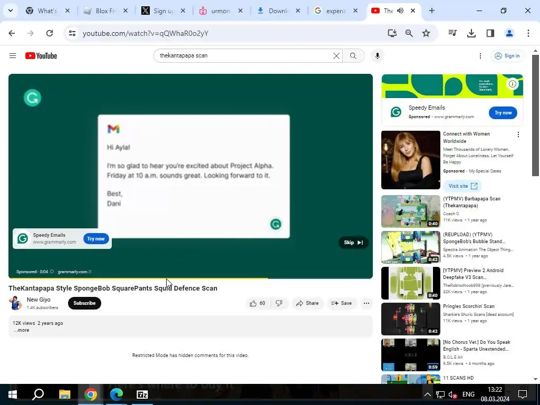Switch to the Downloads browser tab
Viewport: 540px width, 405px height.
point(278,11)
